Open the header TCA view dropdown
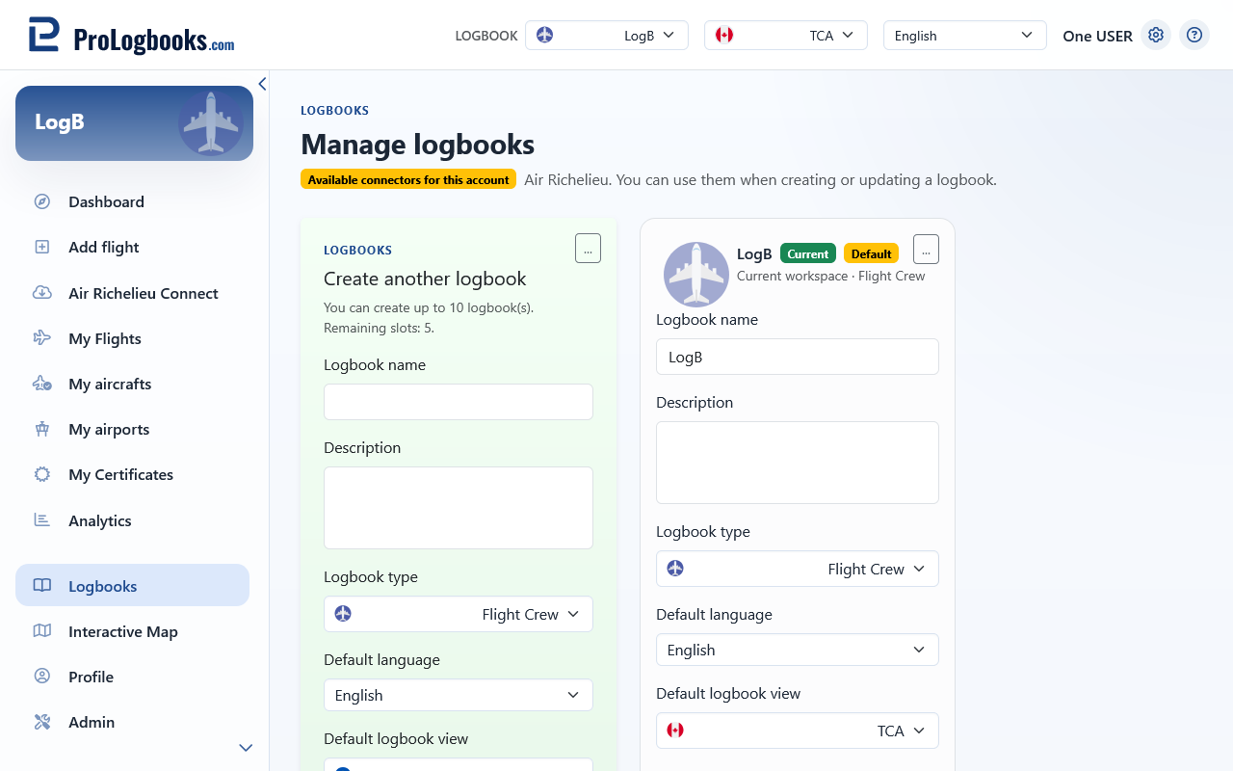Screen dimensions: 1233x771 point(786,36)
